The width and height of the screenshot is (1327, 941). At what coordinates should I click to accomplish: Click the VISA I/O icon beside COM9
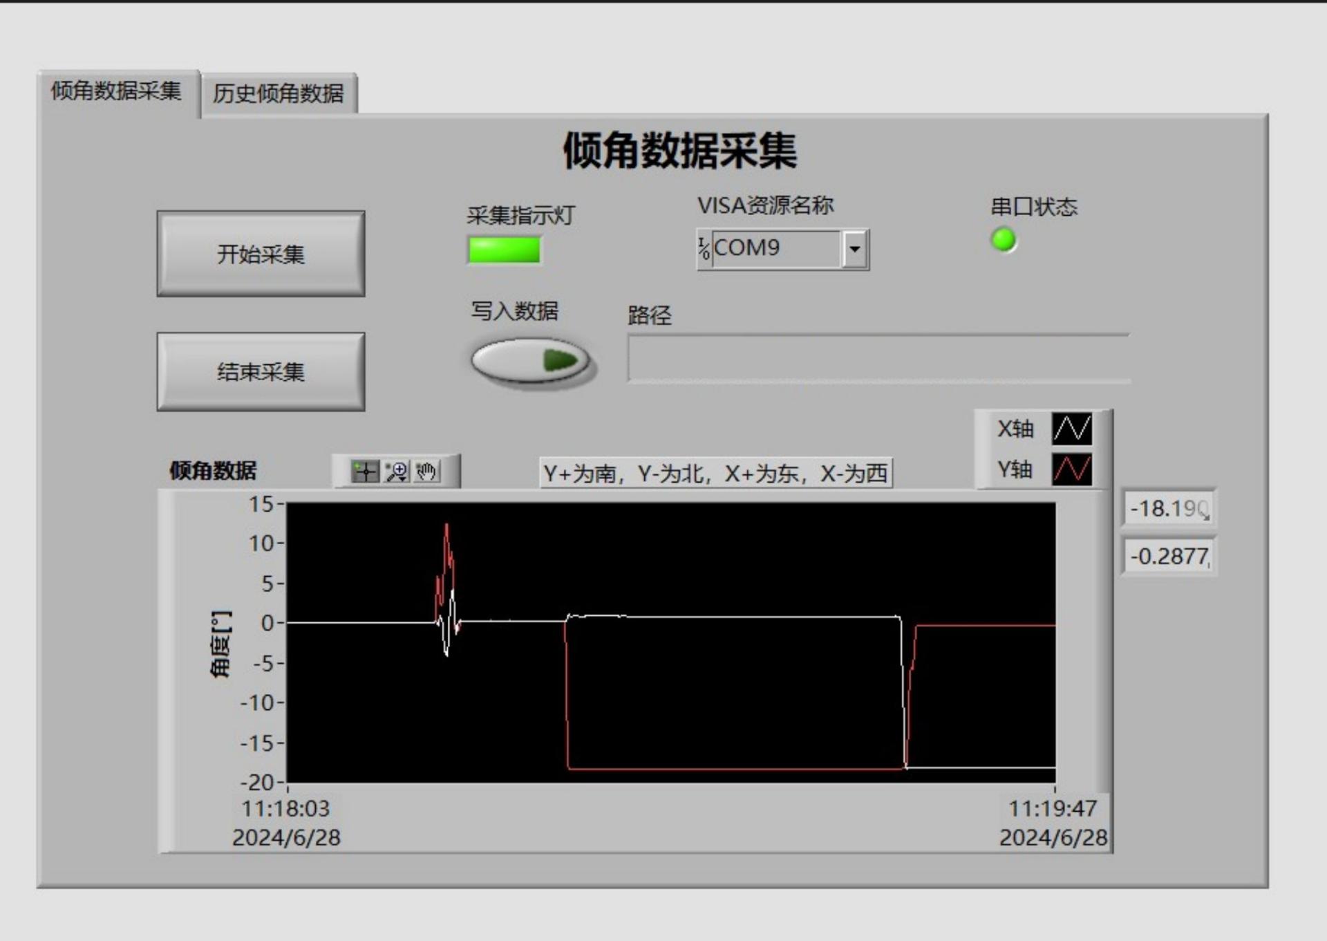[x=704, y=249]
